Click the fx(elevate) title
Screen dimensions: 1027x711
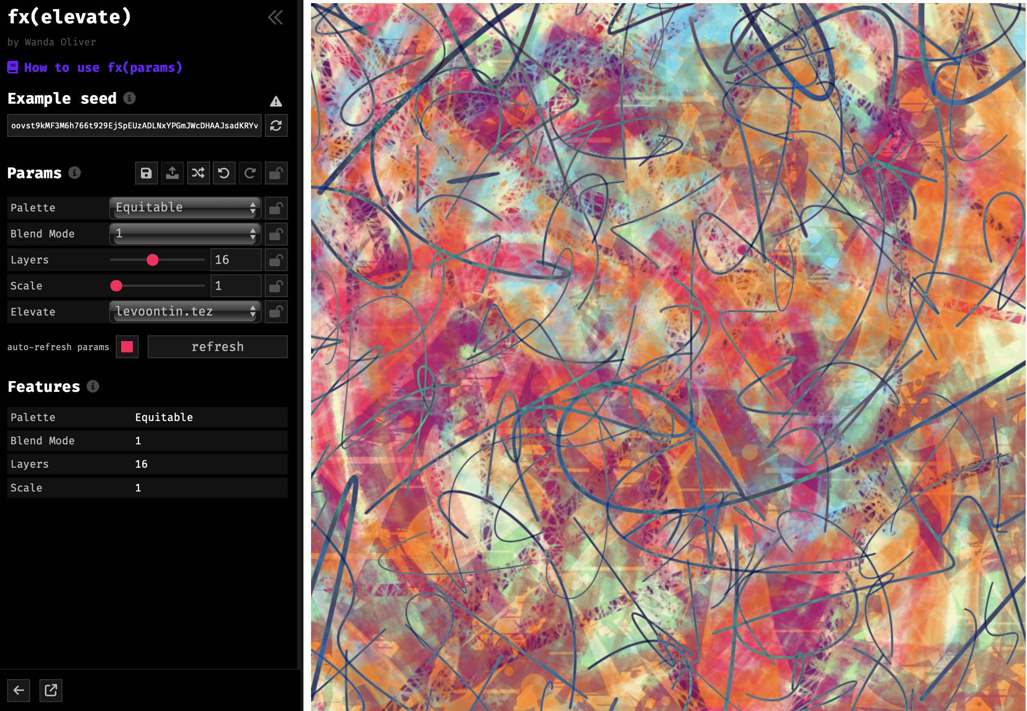click(x=70, y=17)
